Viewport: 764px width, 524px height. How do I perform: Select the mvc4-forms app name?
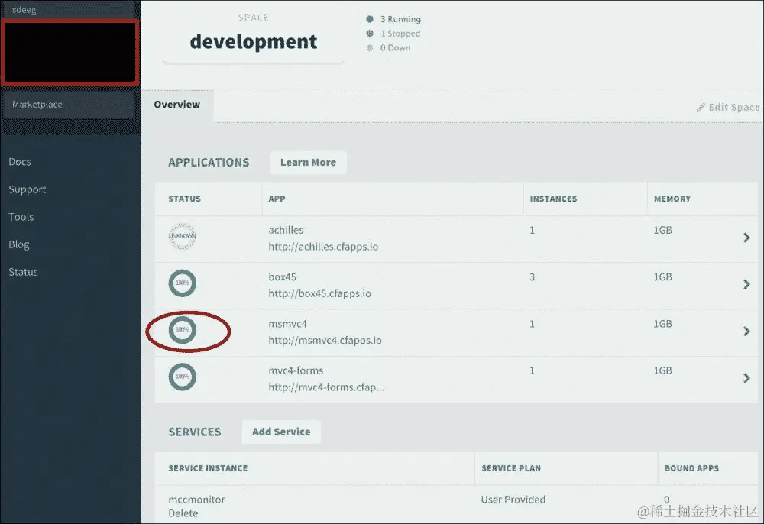(296, 370)
